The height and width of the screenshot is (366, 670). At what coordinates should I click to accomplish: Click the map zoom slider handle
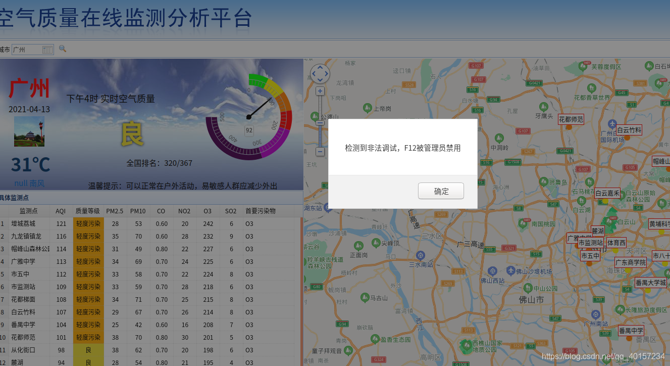click(x=320, y=123)
